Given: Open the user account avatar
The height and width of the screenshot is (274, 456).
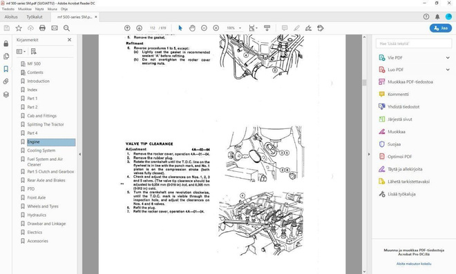Looking at the screenshot, I should click(448, 17).
